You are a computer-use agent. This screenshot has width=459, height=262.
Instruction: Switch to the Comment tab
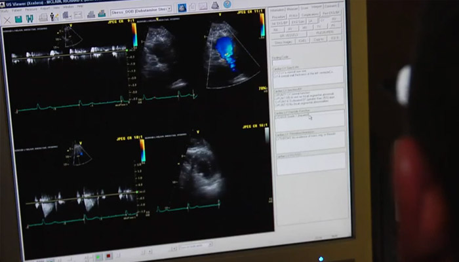[x=330, y=6]
